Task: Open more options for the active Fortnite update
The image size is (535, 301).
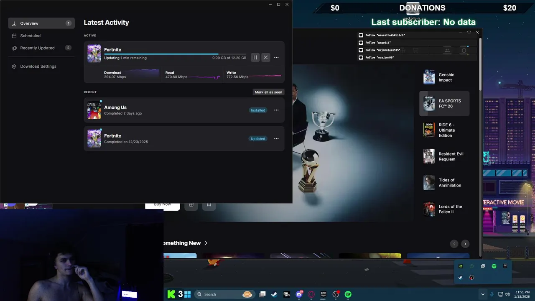Action: [x=276, y=57]
